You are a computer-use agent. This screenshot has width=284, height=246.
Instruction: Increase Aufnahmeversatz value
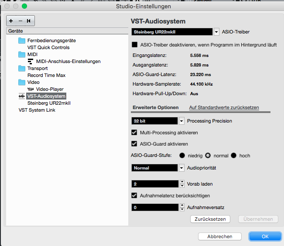pos(182,206)
